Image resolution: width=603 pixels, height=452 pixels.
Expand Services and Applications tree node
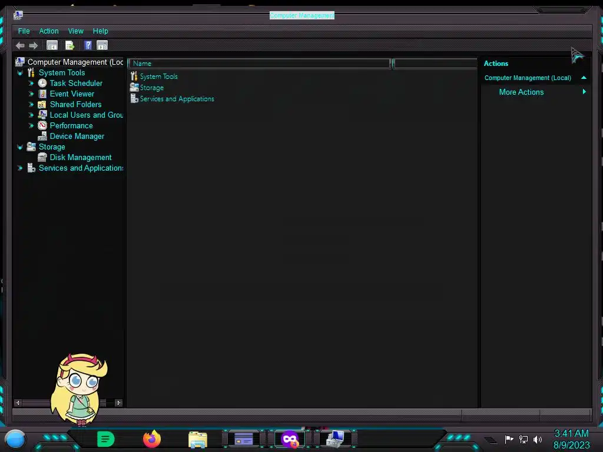pos(20,168)
